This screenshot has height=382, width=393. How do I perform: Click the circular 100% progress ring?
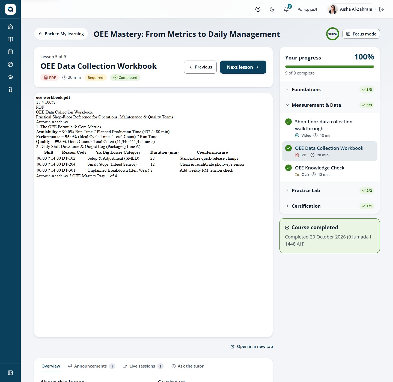333,34
